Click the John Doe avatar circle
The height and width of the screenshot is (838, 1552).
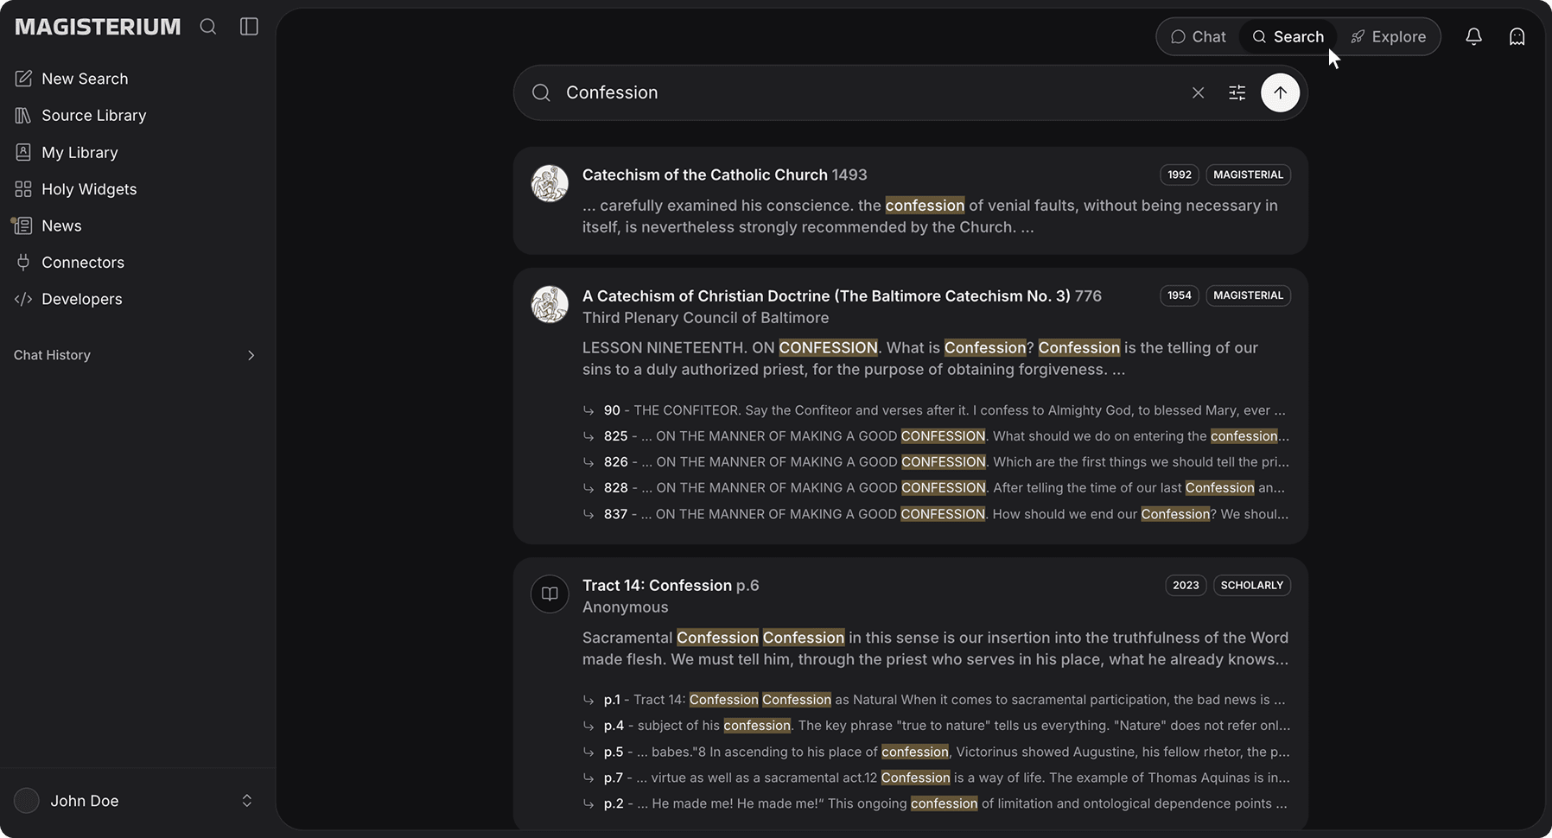[x=27, y=801]
